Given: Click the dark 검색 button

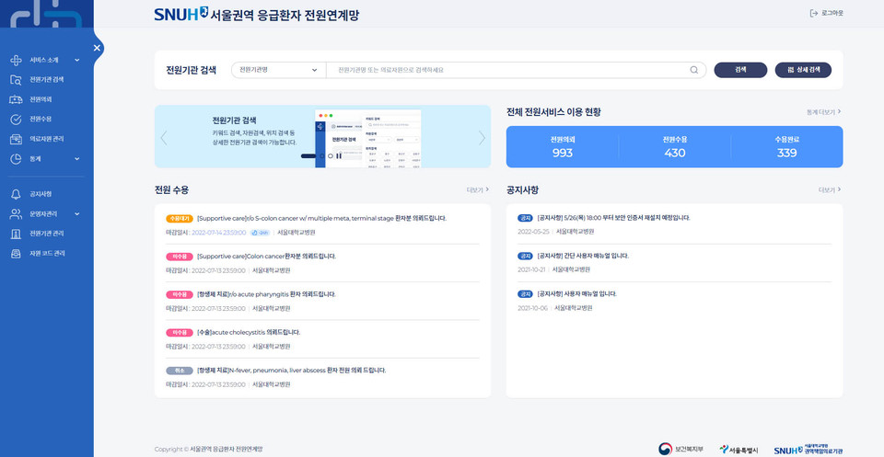Looking at the screenshot, I should point(740,70).
